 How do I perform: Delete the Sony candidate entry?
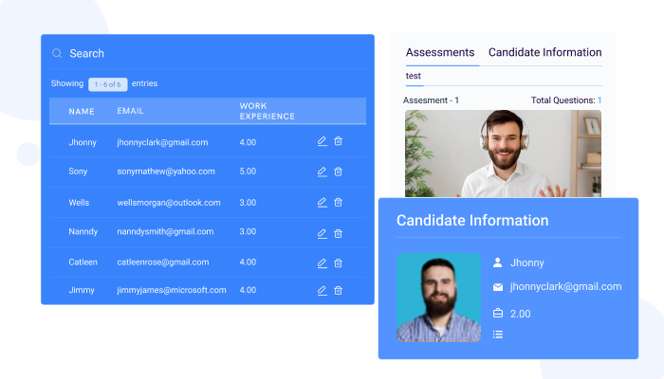click(x=338, y=171)
